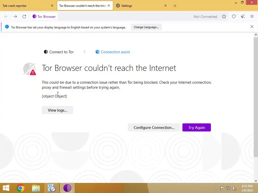Image resolution: width=258 pixels, height=193 pixels.
Task: Switch to the Settings tab
Action: 142,6
